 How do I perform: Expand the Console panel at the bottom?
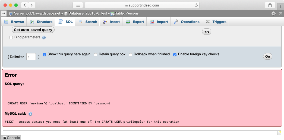pyautogui.click(x=12, y=138)
